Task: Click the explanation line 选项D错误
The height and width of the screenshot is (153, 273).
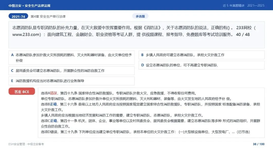Action: (x=145, y=132)
